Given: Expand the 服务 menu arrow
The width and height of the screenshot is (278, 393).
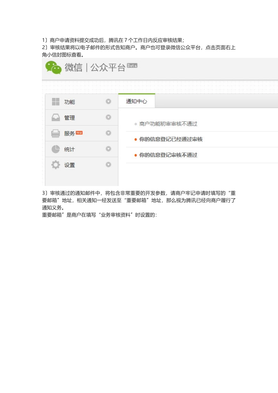Looking at the screenshot, I should click(108, 133).
